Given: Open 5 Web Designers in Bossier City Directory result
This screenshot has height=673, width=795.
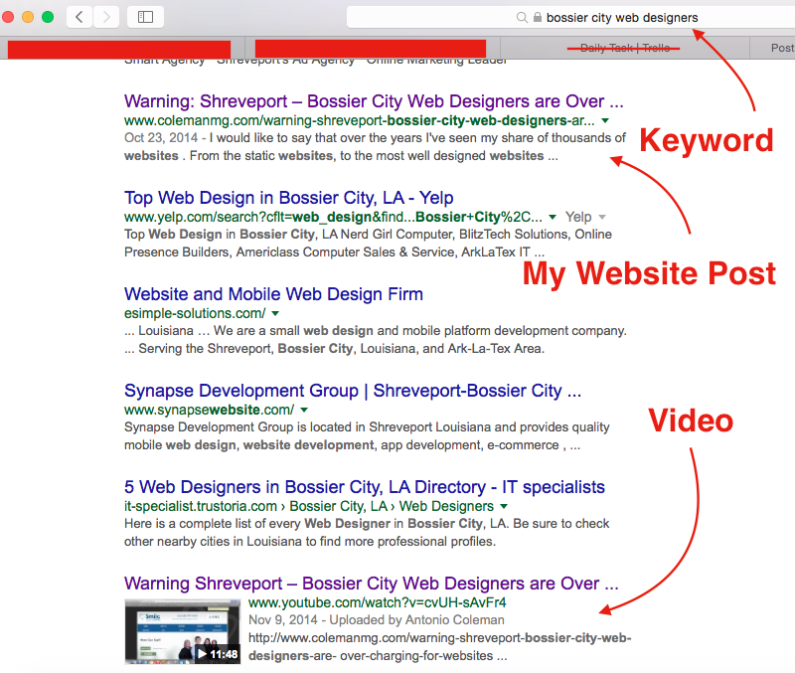Looking at the screenshot, I should pyautogui.click(x=365, y=487).
